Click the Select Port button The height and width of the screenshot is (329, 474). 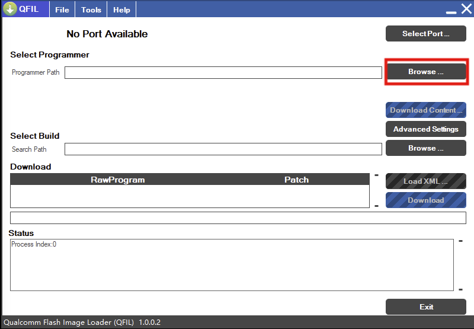(x=425, y=34)
